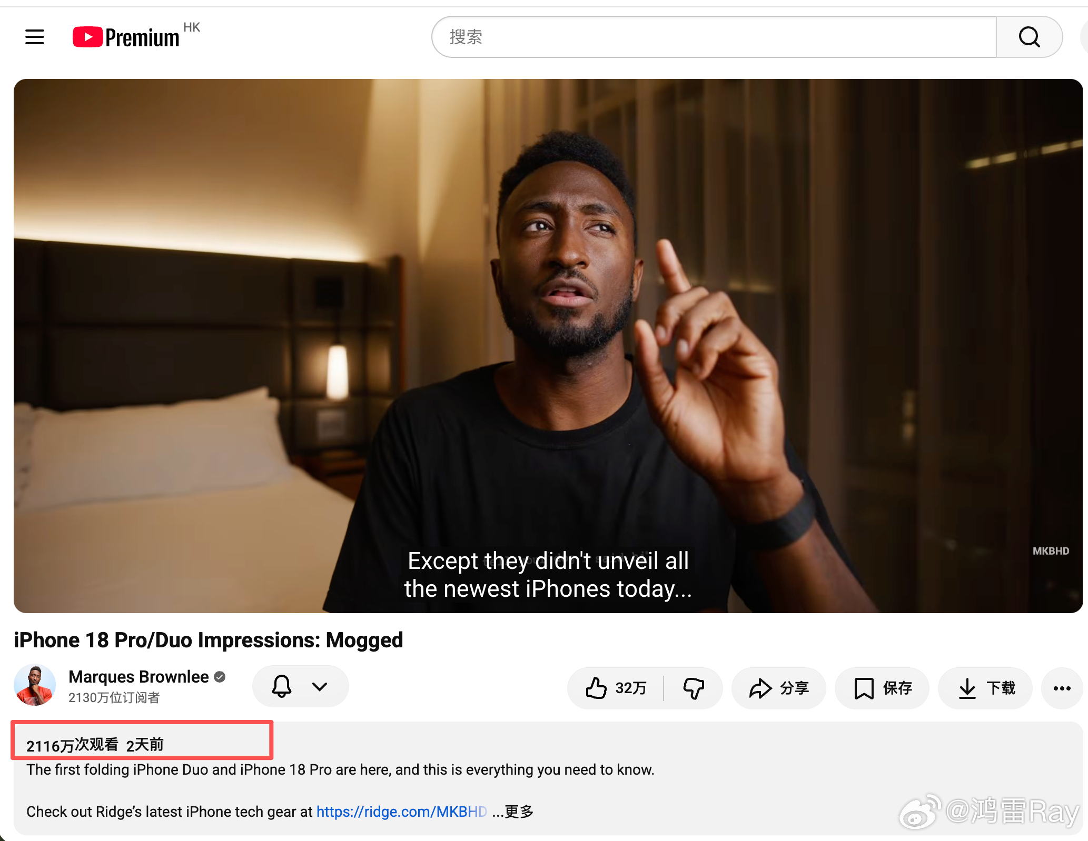The width and height of the screenshot is (1088, 841).
Task: Open the three-dot more actions menu
Action: coord(1062,688)
